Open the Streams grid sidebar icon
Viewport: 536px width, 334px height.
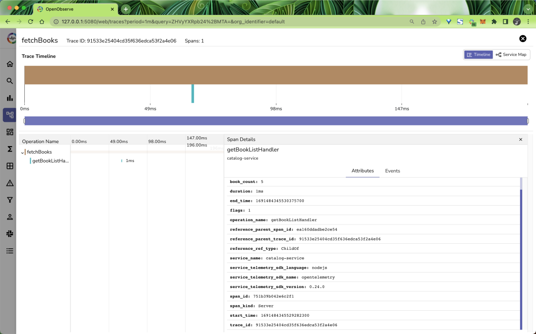point(9,166)
